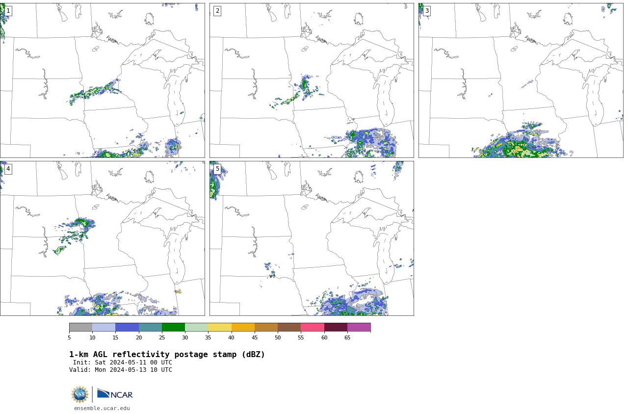Click the orange 40-45 dBZ swatch

[x=243, y=327]
